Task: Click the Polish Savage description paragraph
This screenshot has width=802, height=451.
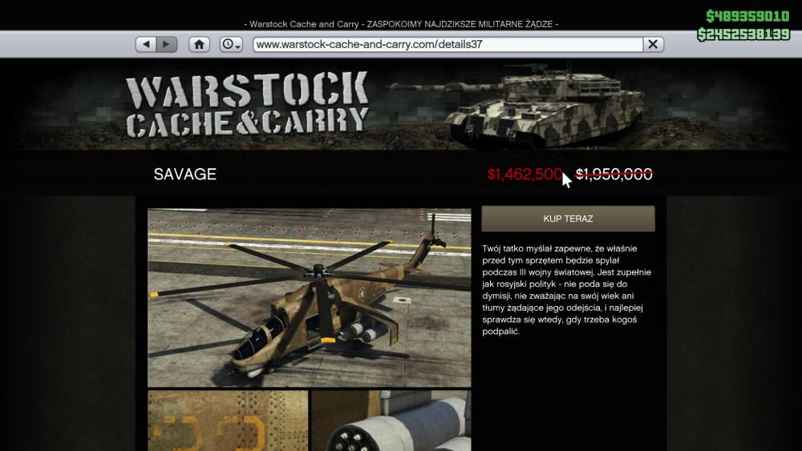Action: (x=567, y=290)
